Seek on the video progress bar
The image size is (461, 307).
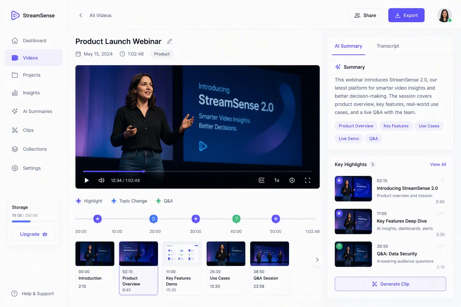click(197, 171)
